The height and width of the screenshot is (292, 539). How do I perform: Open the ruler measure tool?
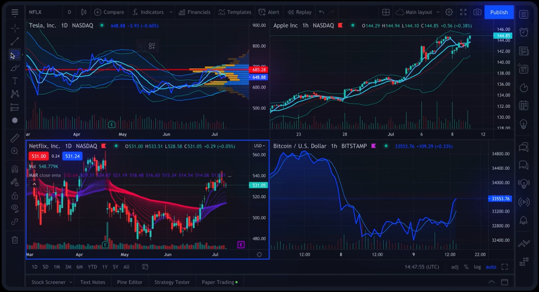(x=15, y=138)
